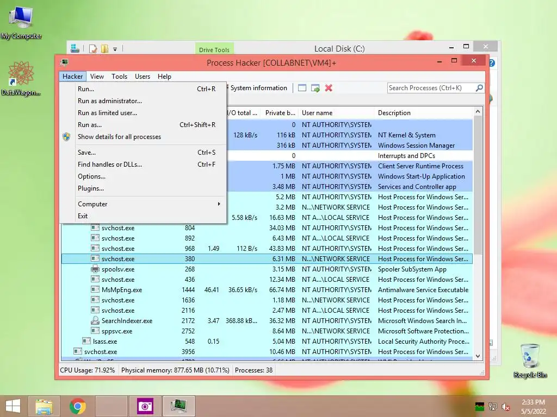This screenshot has height=417, width=557.
Task: Select spoolsv.exe process row
Action: tap(267, 269)
